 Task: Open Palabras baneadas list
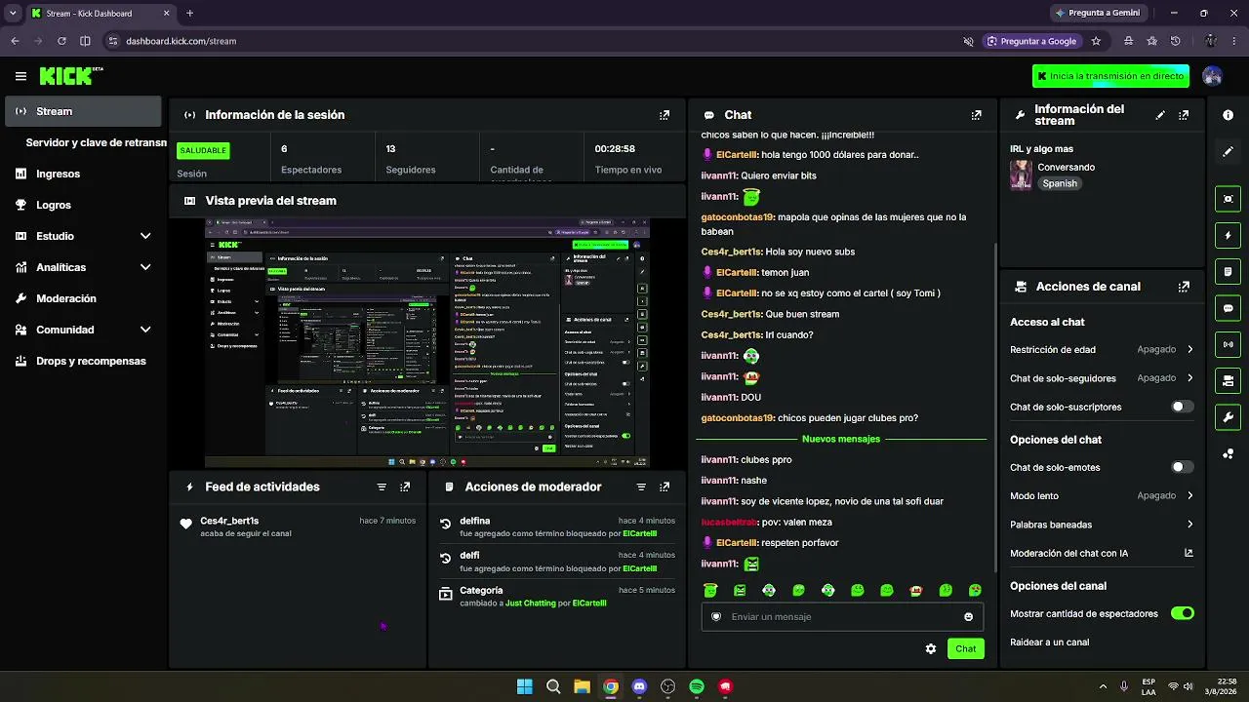1102,525
